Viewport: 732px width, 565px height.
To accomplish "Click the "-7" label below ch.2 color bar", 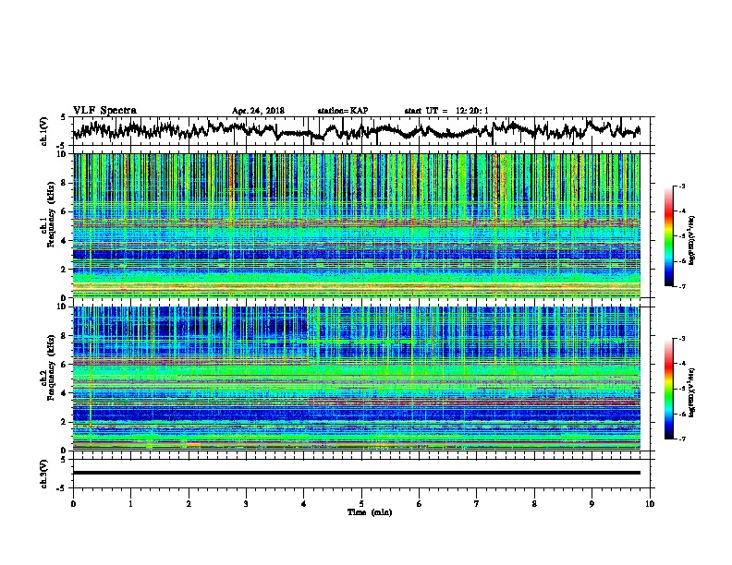I will 681,439.
